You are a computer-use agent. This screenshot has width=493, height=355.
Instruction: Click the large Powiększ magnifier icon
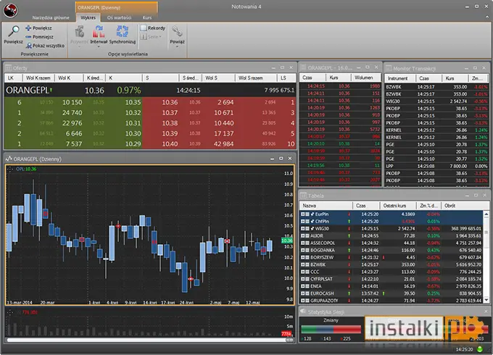click(14, 32)
